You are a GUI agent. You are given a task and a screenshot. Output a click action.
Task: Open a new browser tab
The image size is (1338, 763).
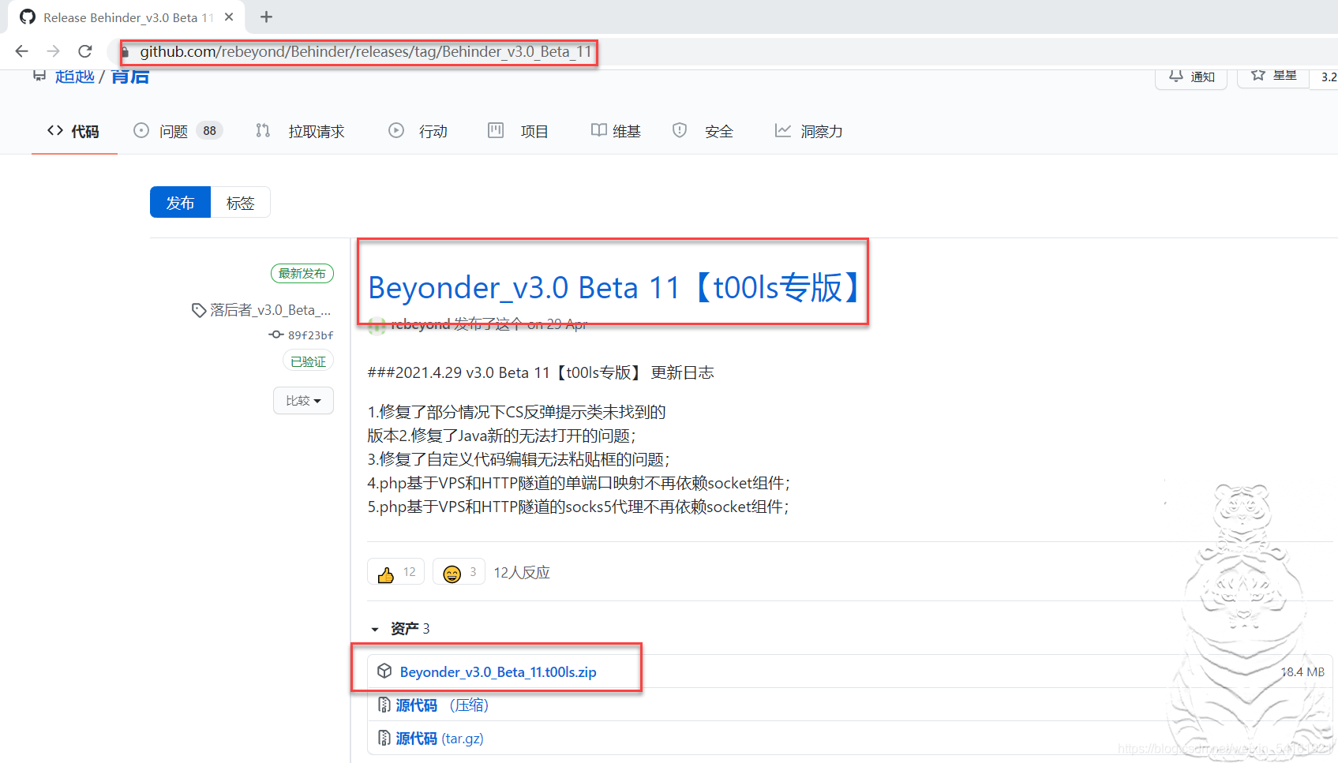pos(267,17)
